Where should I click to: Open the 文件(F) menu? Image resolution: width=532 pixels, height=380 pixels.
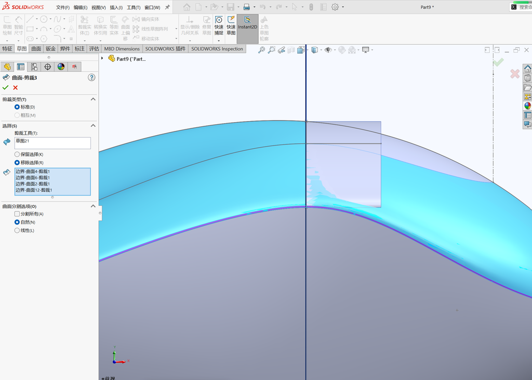click(x=63, y=7)
